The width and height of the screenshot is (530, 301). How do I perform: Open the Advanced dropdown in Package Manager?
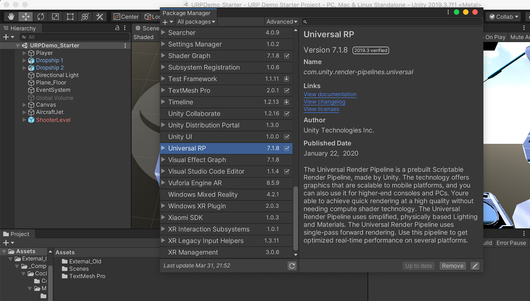(x=281, y=22)
